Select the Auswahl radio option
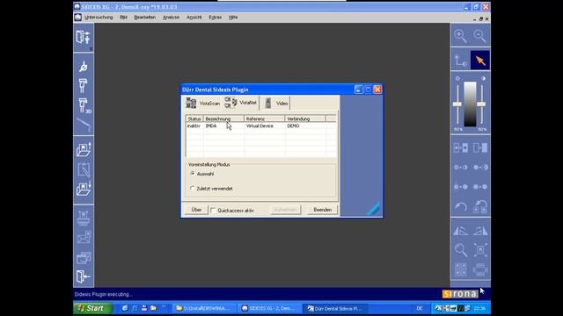This screenshot has height=316, width=563. (x=193, y=174)
